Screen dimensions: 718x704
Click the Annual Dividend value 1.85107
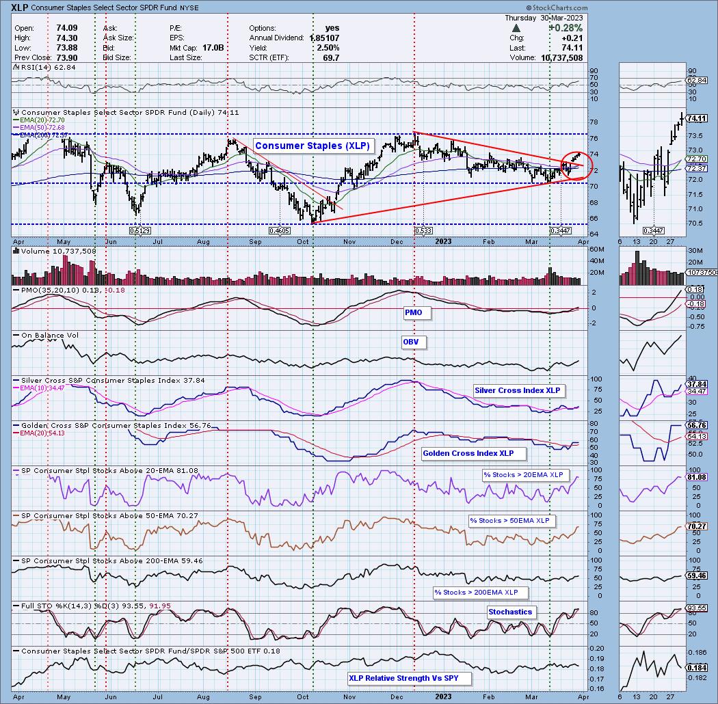[324, 38]
